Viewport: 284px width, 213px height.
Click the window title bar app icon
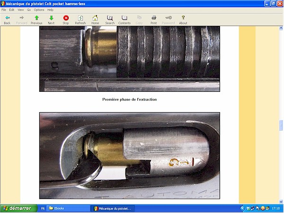tap(3, 4)
